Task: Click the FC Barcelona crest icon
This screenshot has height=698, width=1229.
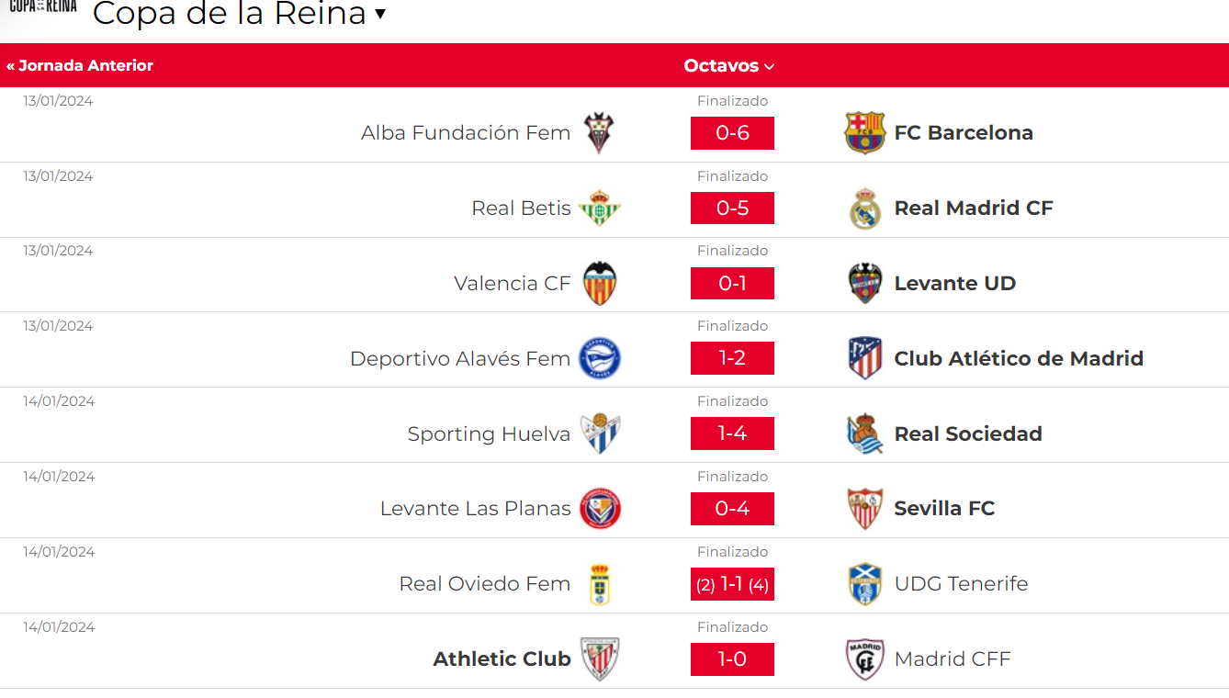Action: point(864,133)
